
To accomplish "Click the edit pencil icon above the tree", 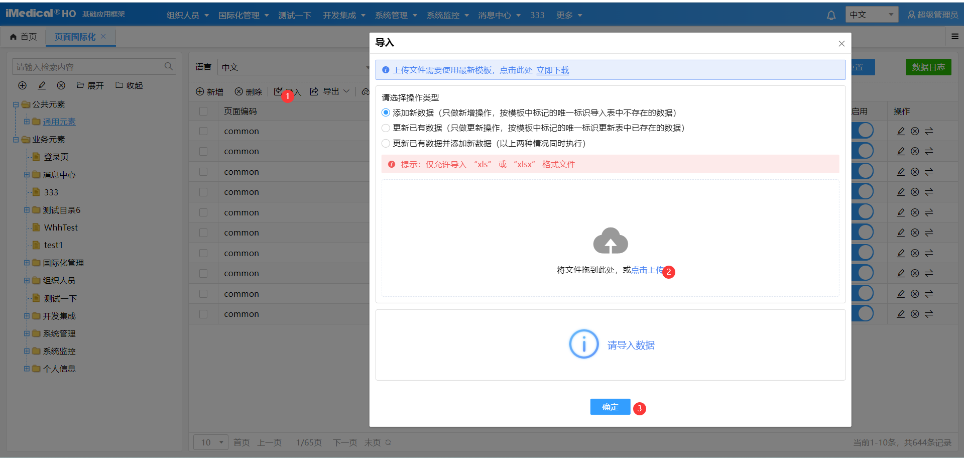I will (42, 85).
